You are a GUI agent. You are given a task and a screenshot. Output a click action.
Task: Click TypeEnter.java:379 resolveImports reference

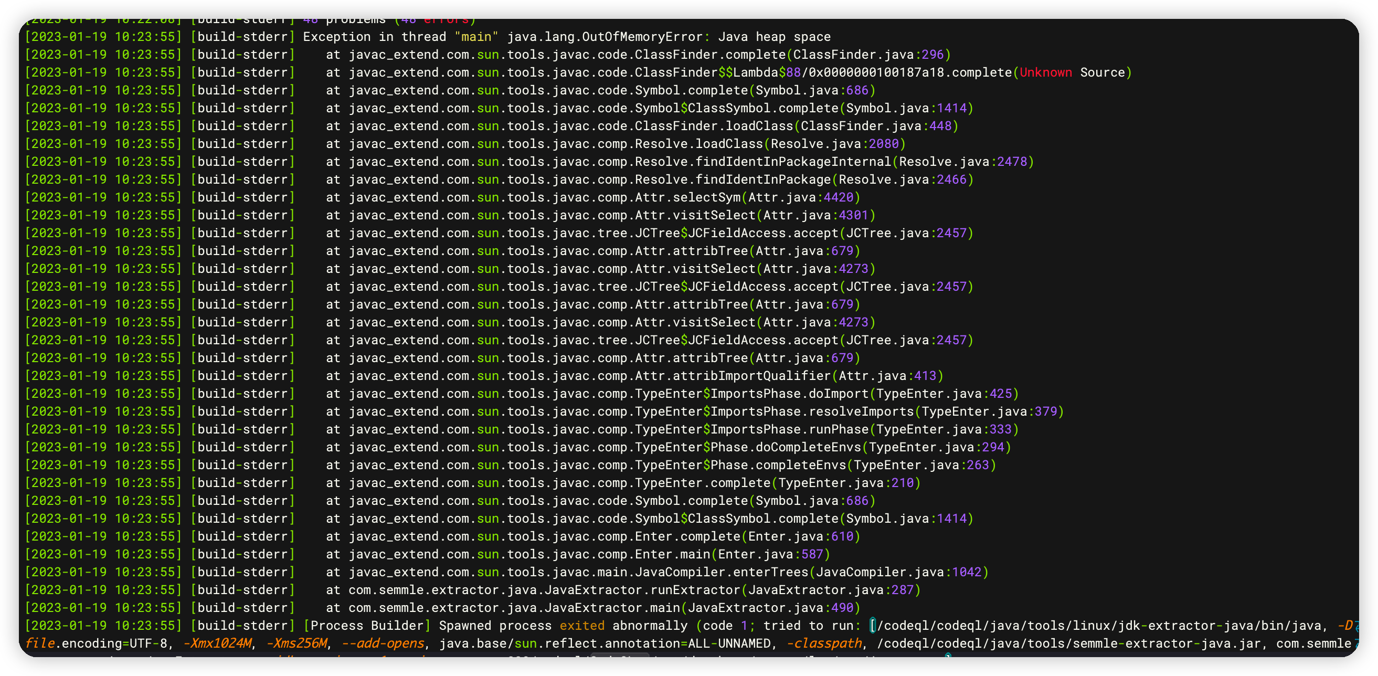(989, 411)
